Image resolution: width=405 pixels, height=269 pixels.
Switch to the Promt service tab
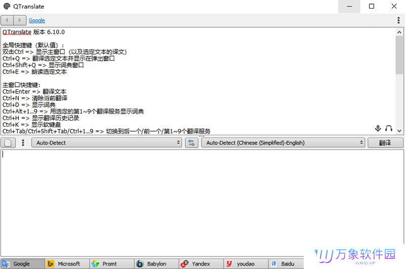112,264
